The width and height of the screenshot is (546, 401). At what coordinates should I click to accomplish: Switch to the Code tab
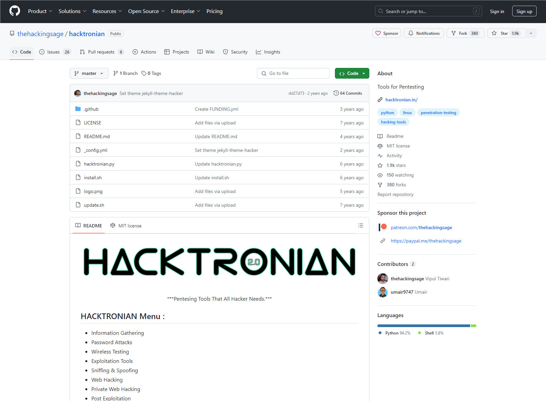click(x=21, y=52)
